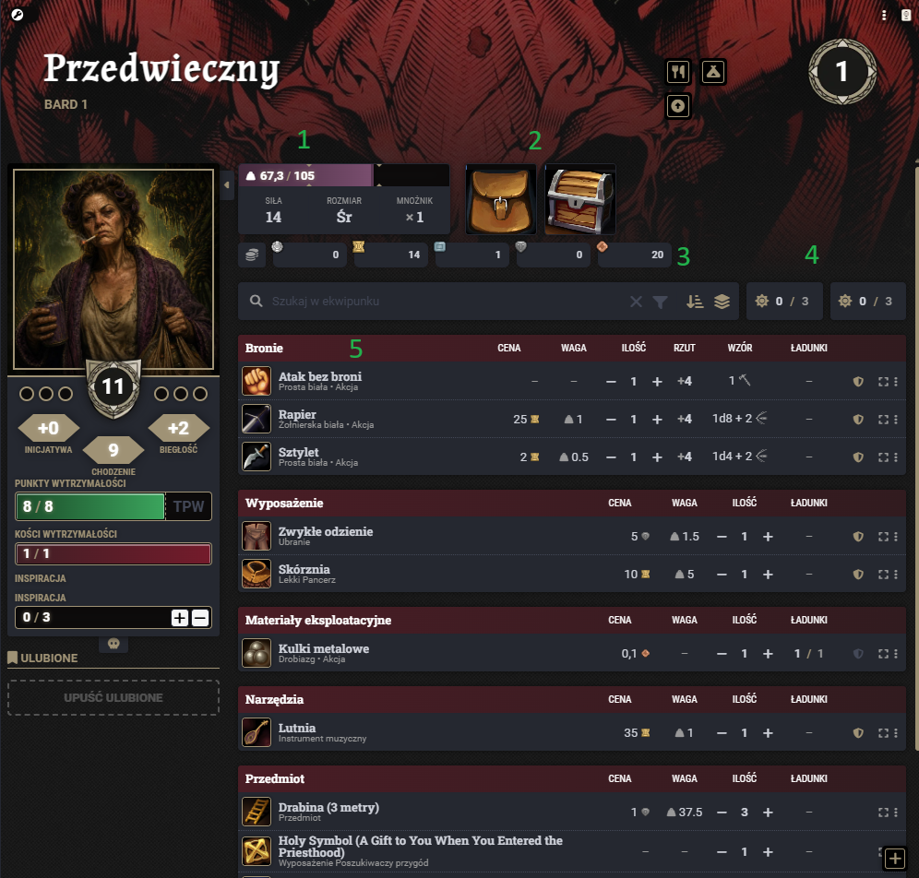Click the currency coins converter icon
Image resolution: width=919 pixels, height=878 pixels.
252,255
